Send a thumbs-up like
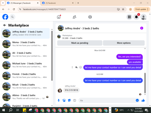151x113 pixels. (x=143, y=100)
